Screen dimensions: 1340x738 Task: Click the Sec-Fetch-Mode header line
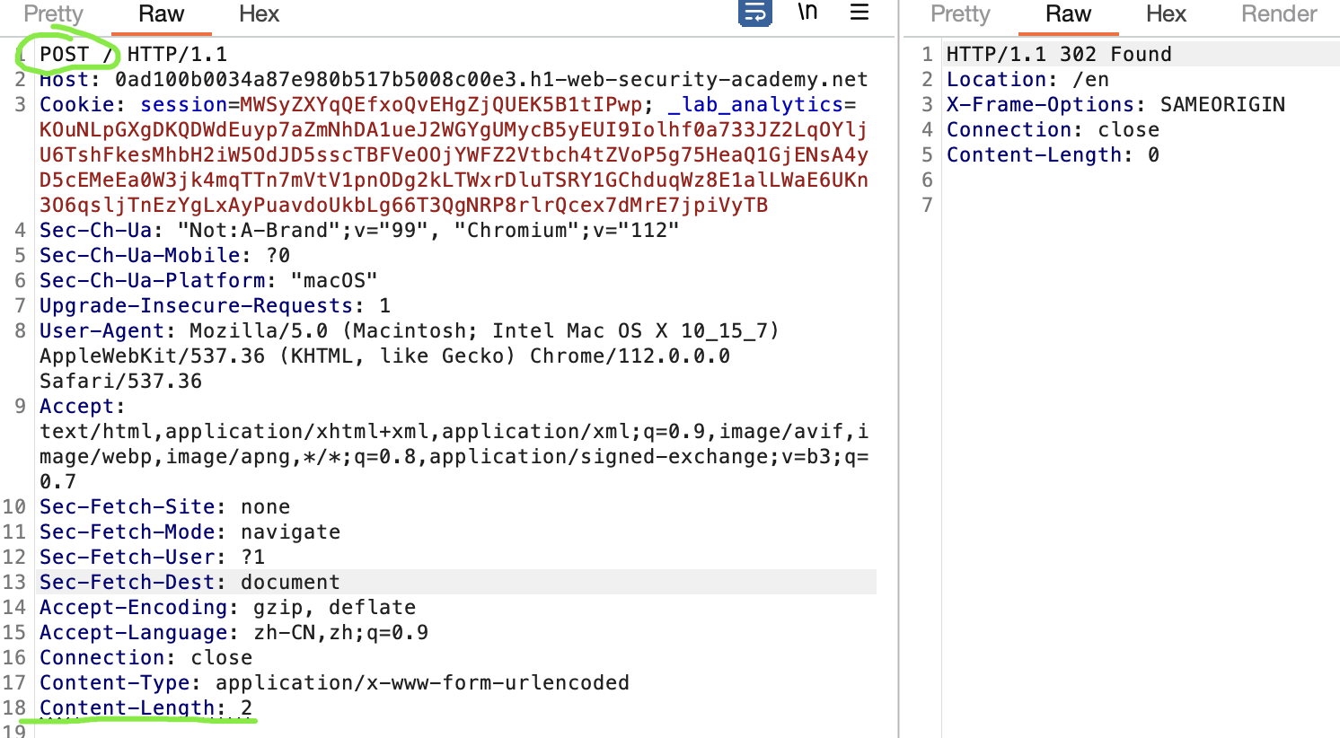point(190,532)
